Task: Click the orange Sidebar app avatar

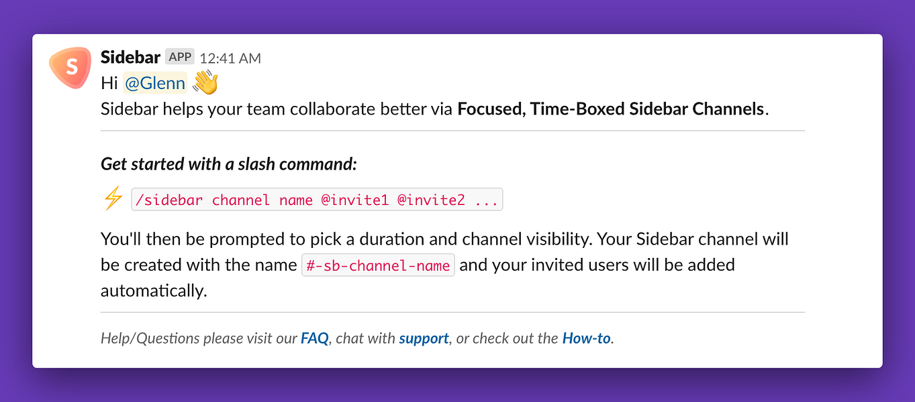Action: point(70,68)
